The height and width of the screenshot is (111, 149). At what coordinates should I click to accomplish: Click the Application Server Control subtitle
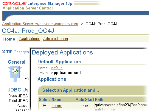coord(28,8)
